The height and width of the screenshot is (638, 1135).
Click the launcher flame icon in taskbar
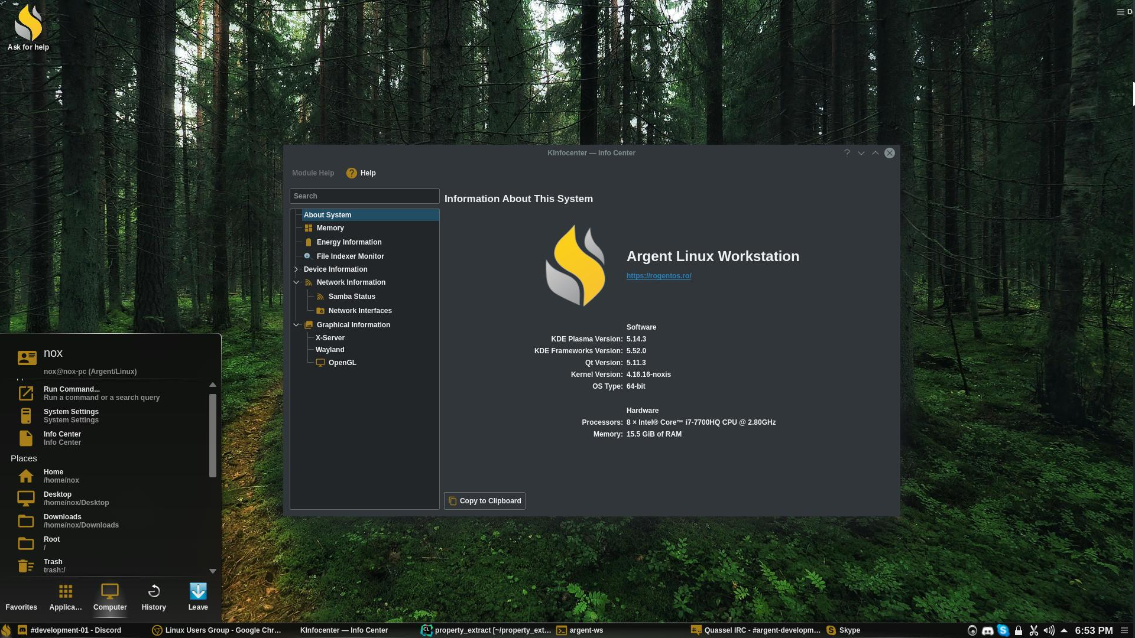point(6,630)
